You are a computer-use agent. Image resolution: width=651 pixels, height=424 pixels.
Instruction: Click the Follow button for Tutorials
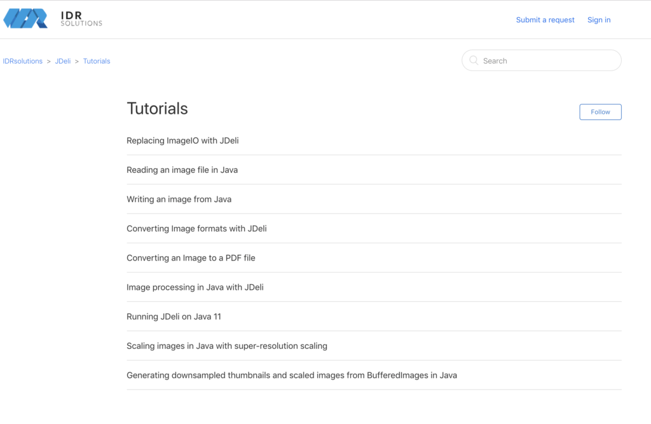pyautogui.click(x=600, y=111)
